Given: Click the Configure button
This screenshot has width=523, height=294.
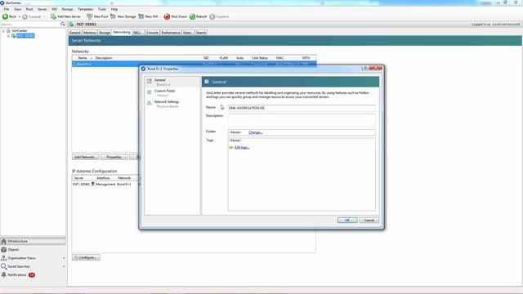Looking at the screenshot, I should pos(86,257).
